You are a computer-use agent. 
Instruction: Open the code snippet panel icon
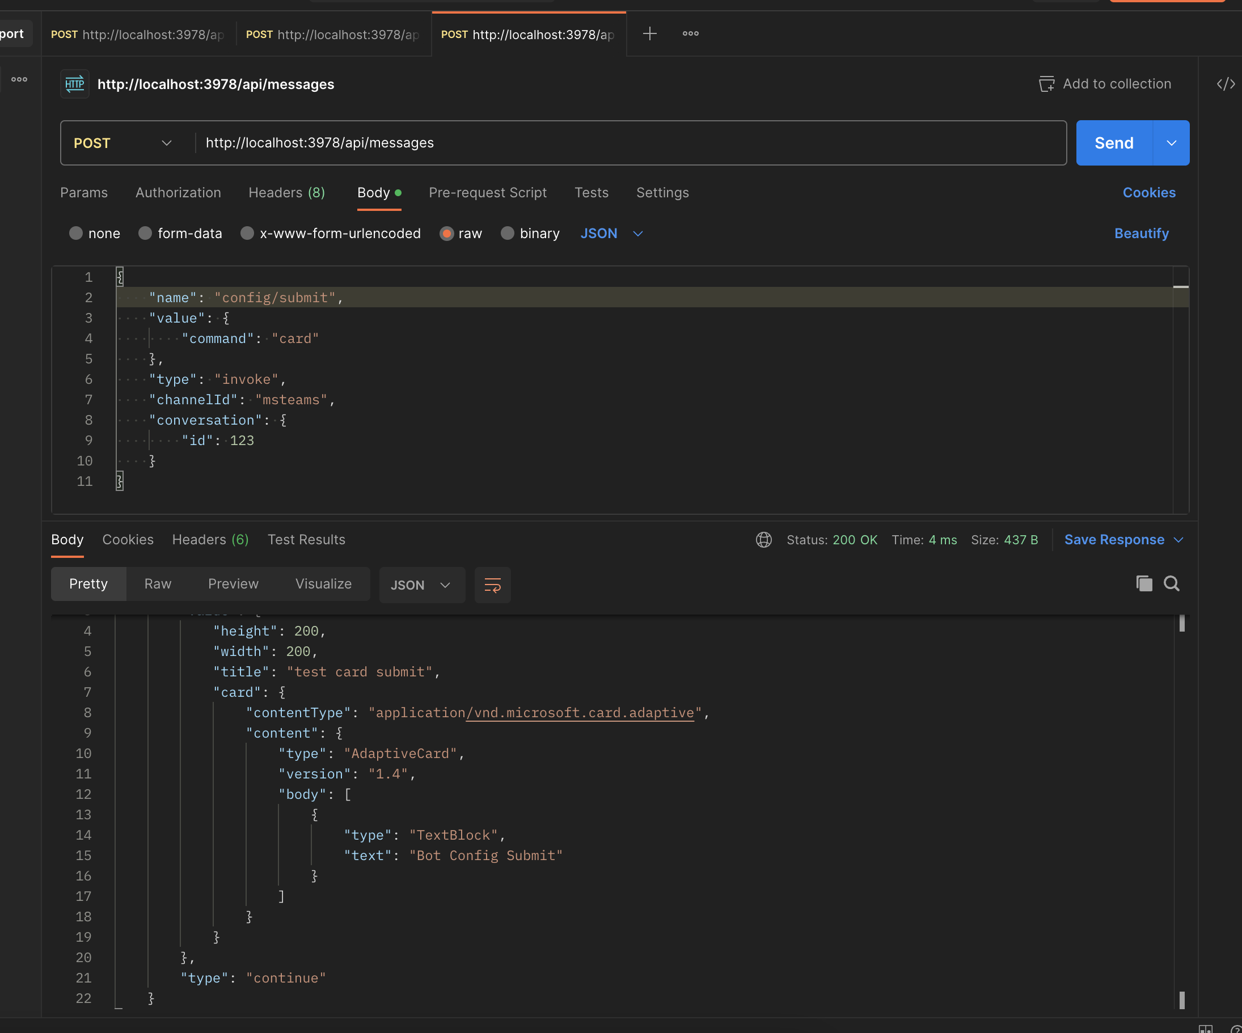point(1226,84)
